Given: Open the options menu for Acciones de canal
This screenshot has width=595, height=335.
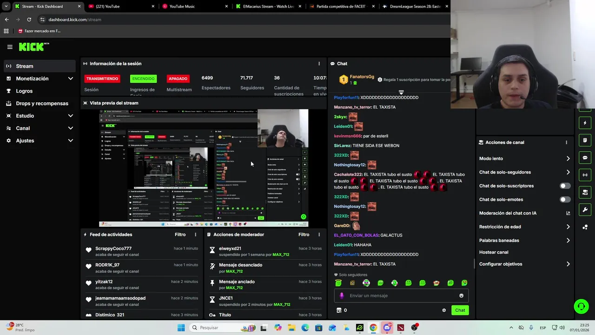Looking at the screenshot, I should coord(566,142).
